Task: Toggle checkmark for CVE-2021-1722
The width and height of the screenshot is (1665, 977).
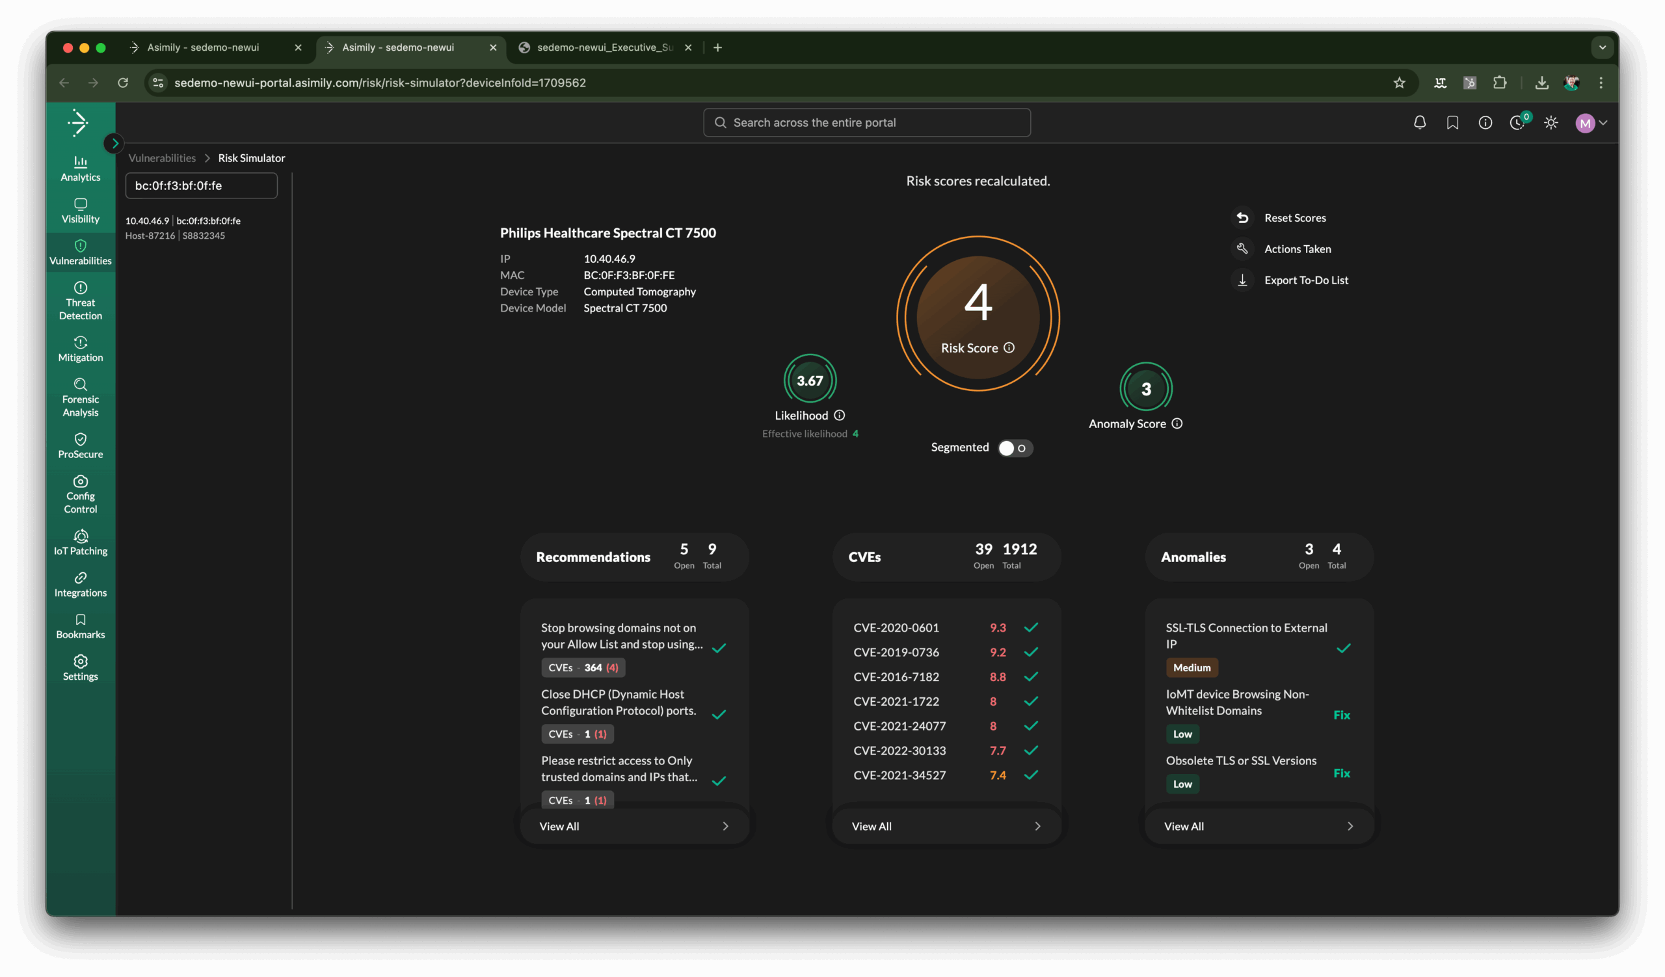Action: tap(1031, 702)
